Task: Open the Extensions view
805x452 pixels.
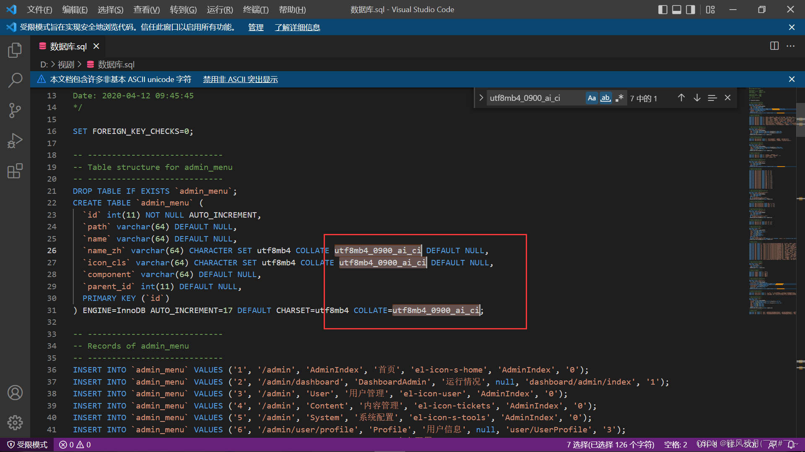Action: click(x=15, y=171)
